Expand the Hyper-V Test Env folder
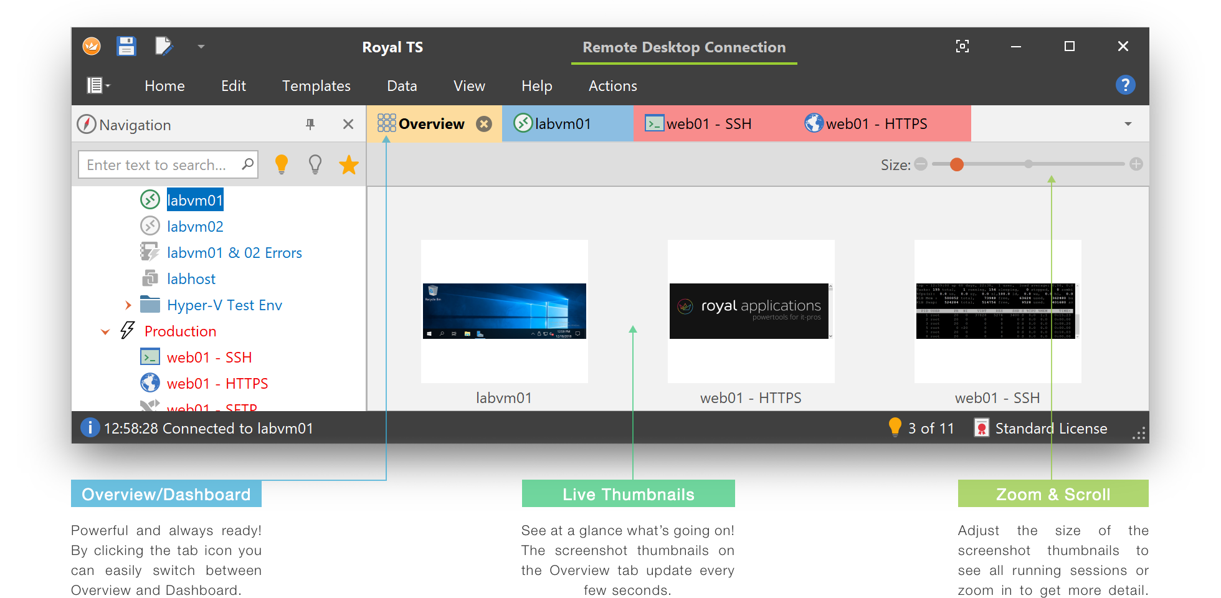 pyautogui.click(x=128, y=305)
